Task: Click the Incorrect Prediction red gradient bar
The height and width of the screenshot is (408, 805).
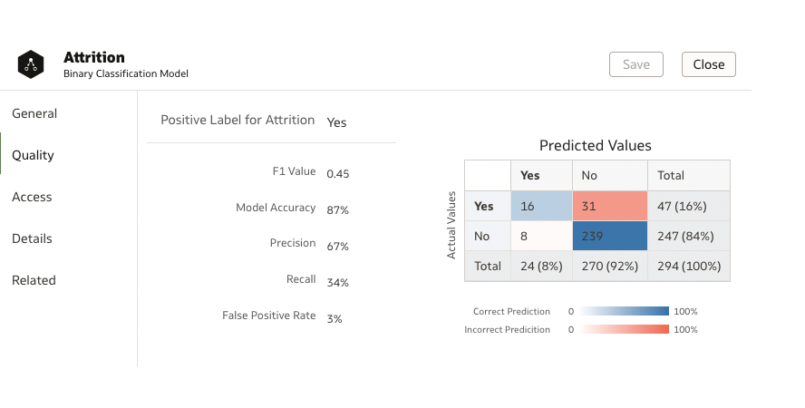Action: tap(626, 329)
